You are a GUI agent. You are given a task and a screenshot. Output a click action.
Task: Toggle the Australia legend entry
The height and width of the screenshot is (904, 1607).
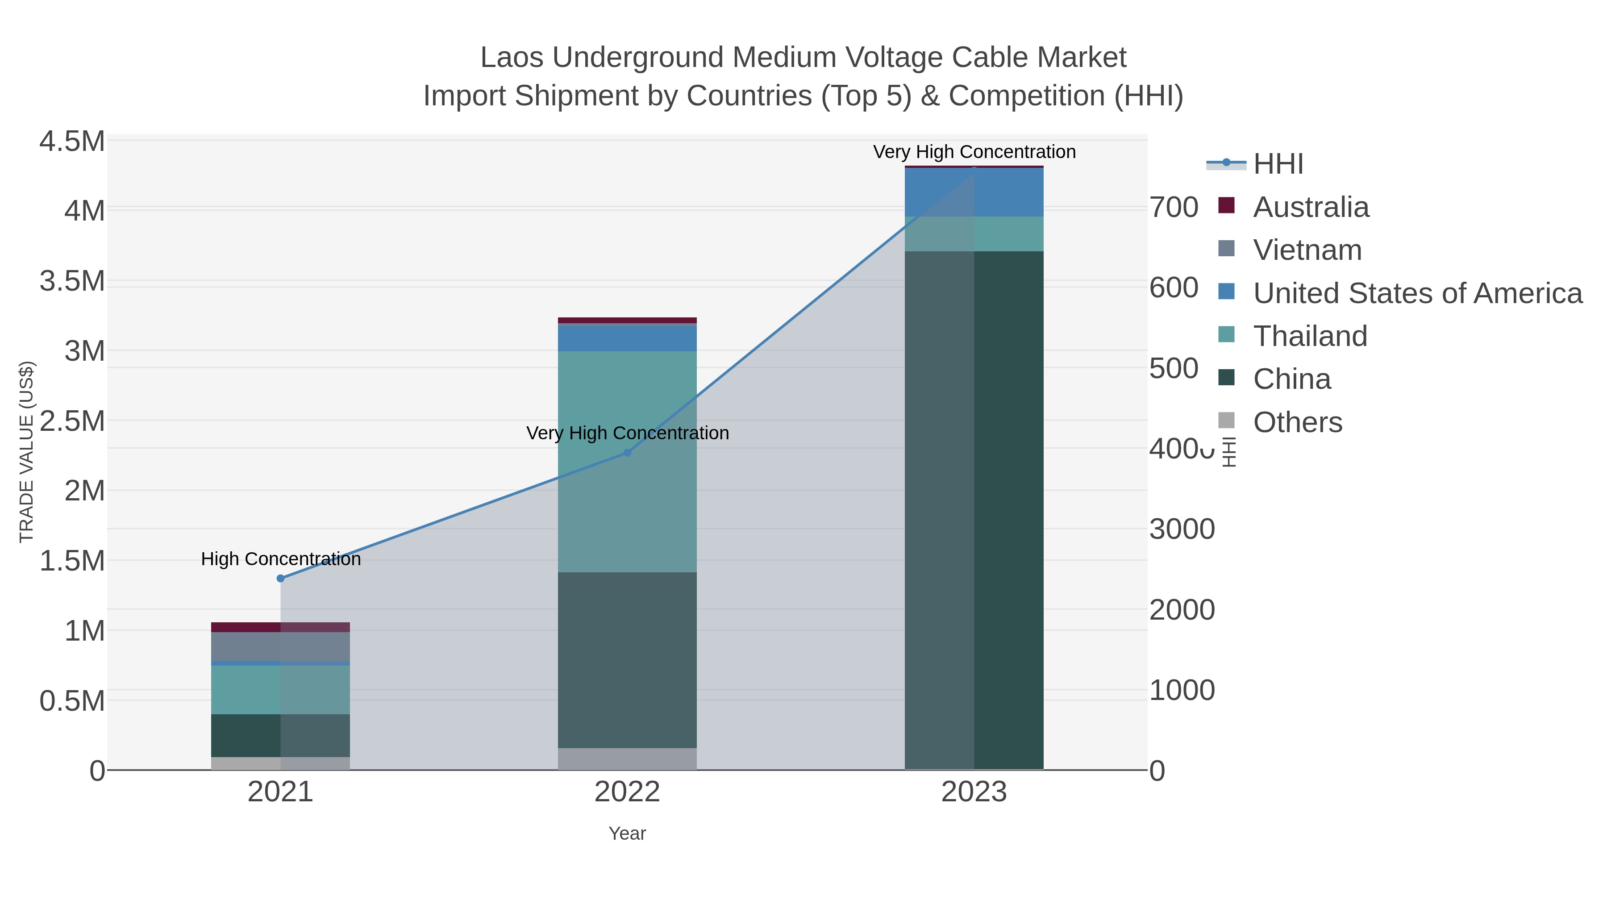click(1294, 207)
